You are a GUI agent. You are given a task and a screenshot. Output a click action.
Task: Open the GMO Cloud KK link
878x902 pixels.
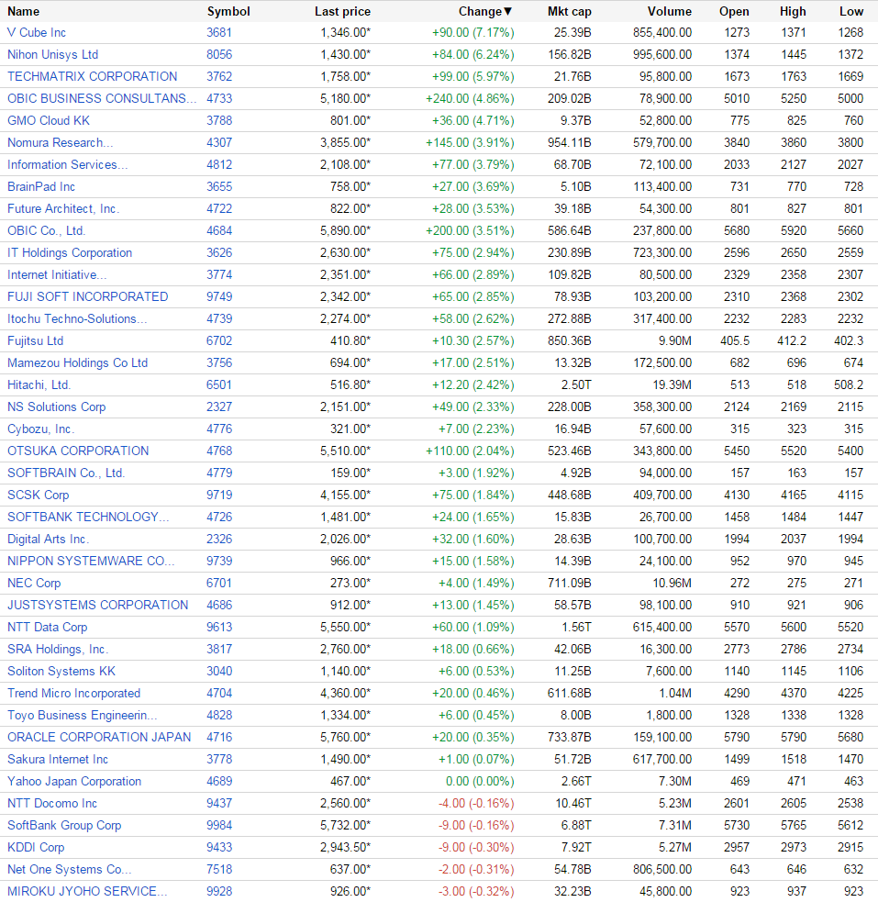(49, 121)
